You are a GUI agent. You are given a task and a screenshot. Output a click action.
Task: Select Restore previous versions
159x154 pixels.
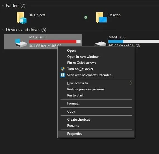coord(96,89)
